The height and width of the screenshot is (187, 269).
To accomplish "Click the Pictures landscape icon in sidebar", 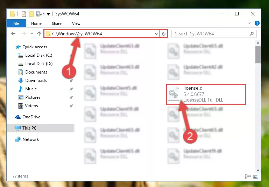I will point(21,97).
